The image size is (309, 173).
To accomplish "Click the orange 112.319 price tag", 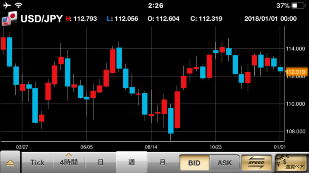I will click(296, 72).
